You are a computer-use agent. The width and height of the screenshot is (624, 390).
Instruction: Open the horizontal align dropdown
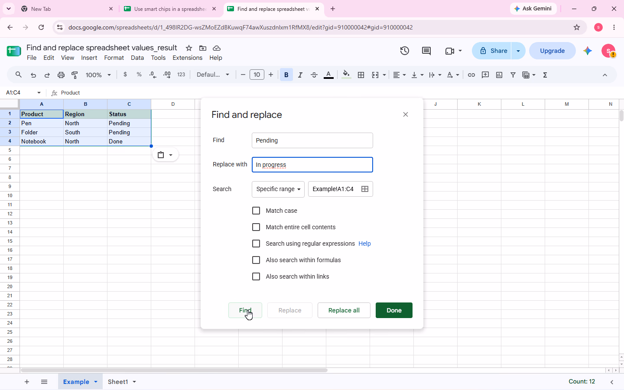pyautogui.click(x=400, y=75)
